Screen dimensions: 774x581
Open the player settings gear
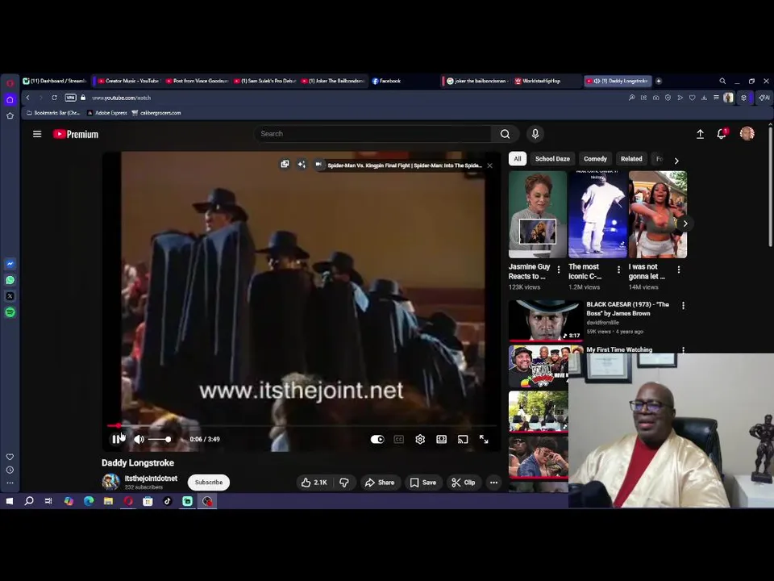pos(420,439)
